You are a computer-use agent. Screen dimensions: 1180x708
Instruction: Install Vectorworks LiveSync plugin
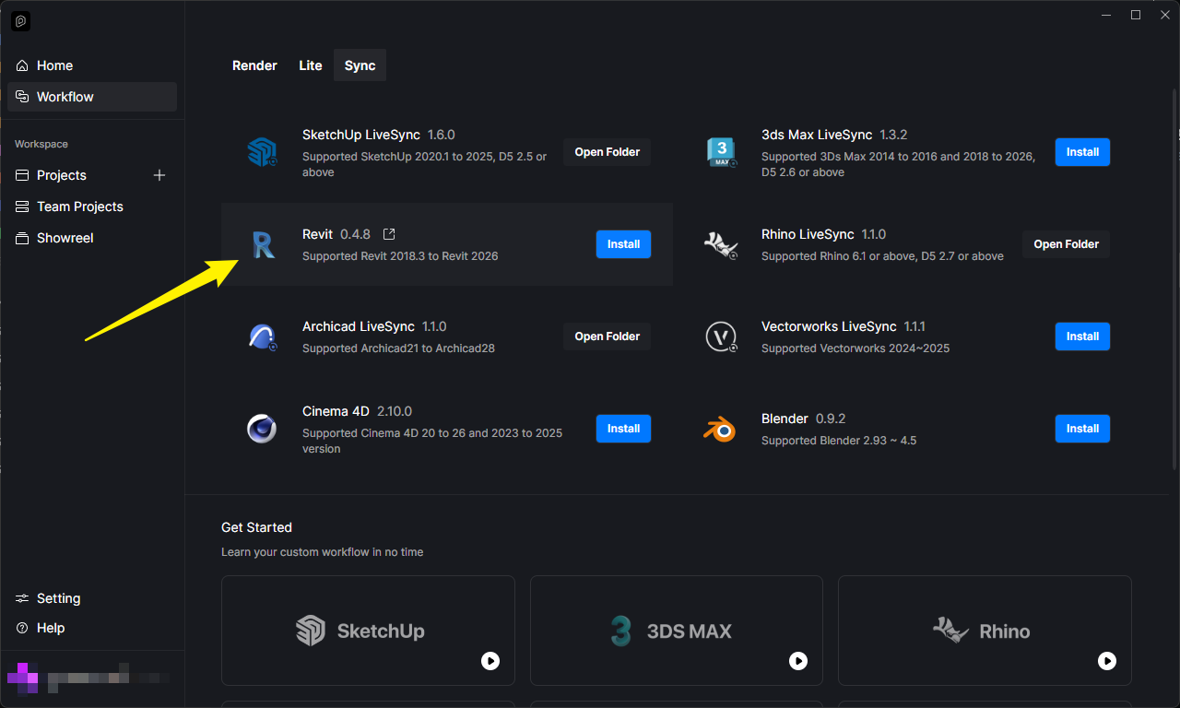click(1082, 336)
